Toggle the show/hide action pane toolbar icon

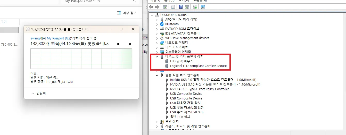tap(187, 7)
